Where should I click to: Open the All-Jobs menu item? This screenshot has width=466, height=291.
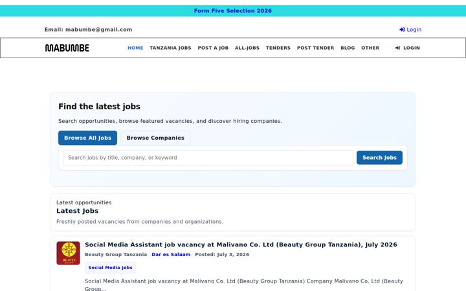click(247, 48)
